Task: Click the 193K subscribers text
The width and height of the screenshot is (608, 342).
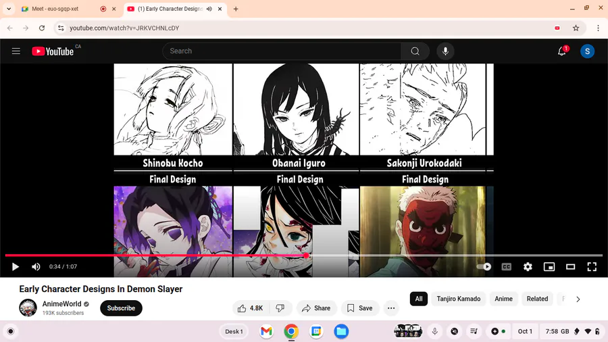Action: [x=64, y=313]
